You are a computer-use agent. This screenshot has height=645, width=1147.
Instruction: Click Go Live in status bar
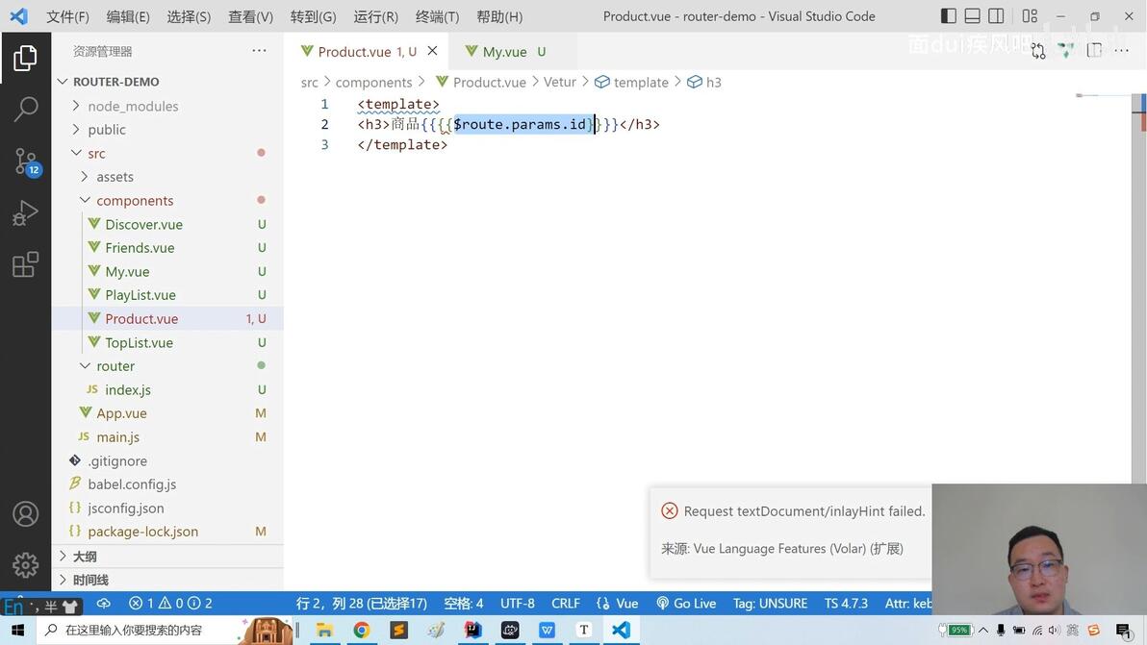tap(686, 604)
